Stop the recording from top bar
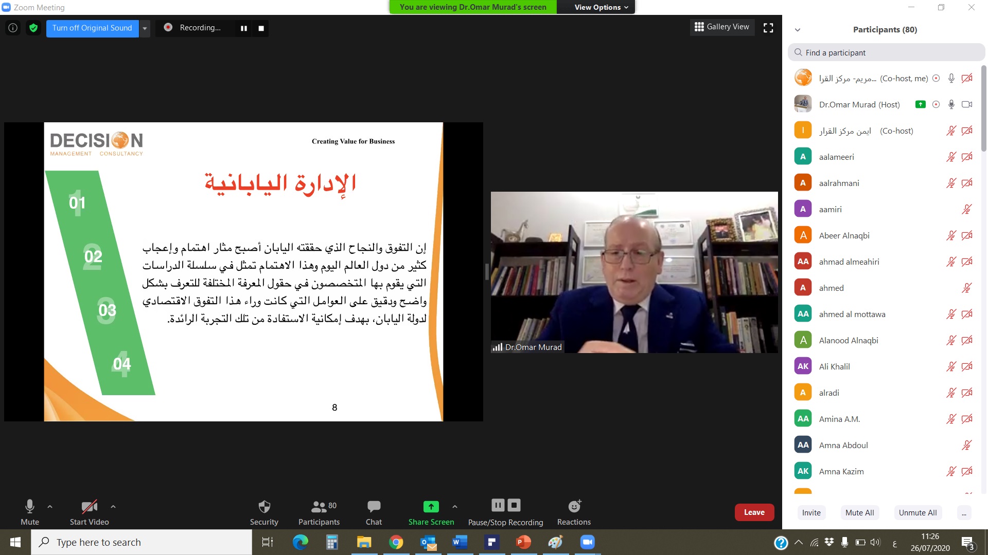 [x=261, y=28]
